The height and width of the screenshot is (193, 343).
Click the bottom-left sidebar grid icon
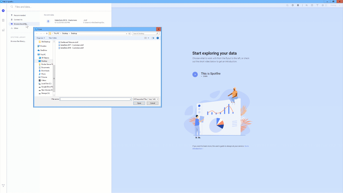(3, 185)
